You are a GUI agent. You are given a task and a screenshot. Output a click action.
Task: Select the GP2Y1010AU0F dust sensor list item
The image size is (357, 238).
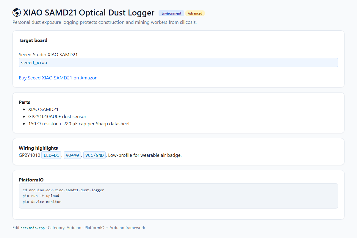tap(57, 117)
